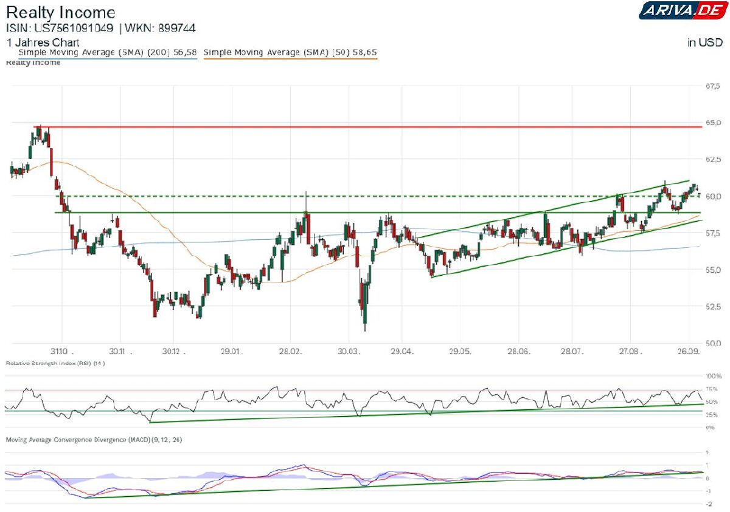
Task: Click the 26.09. date label
Action: coord(689,351)
